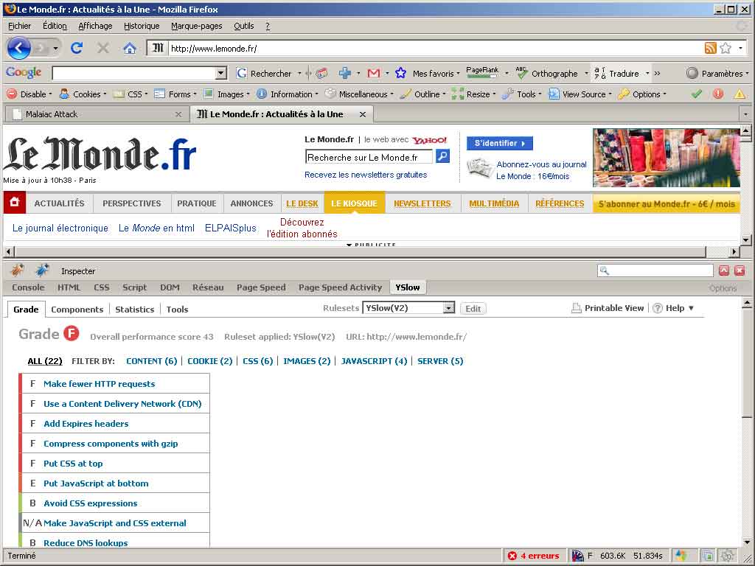This screenshot has height=566, width=755.
Task: Open the Cookies dropdown in Web Developer toolbar
Action: point(83,94)
